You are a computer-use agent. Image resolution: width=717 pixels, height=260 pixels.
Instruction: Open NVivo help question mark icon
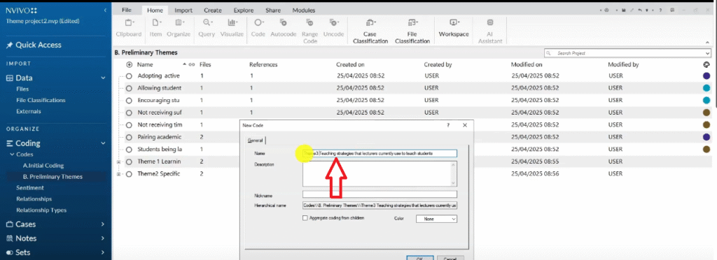click(661, 10)
